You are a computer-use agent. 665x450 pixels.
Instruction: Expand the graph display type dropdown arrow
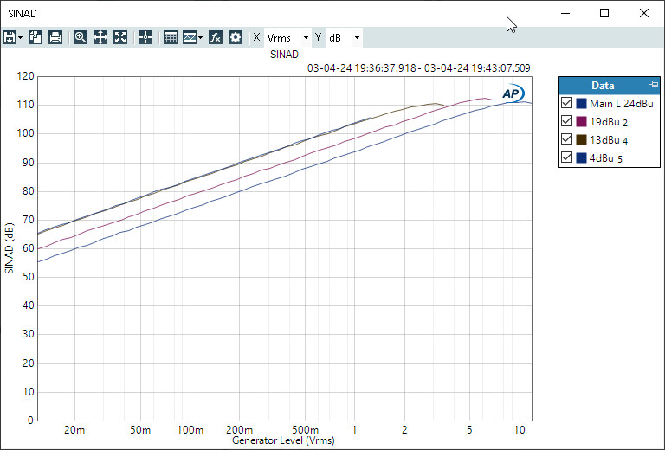200,38
